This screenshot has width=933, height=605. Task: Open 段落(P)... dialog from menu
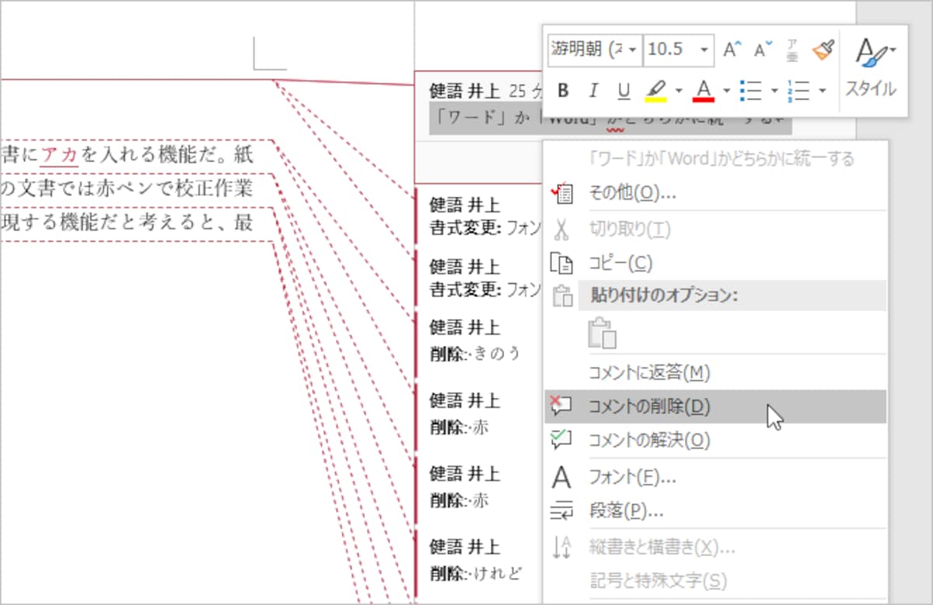tap(715, 511)
